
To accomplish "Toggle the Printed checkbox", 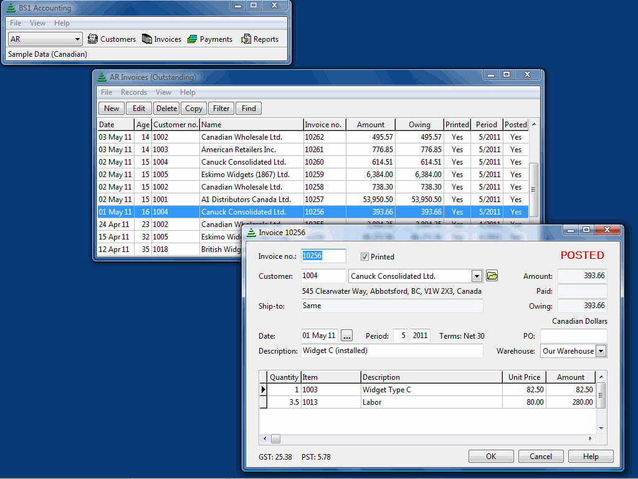I will tap(365, 256).
